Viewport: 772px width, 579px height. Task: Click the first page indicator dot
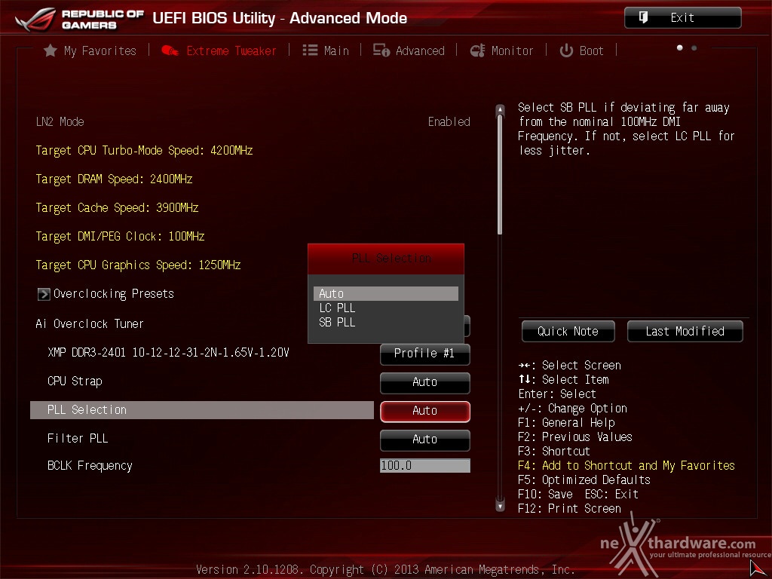point(680,47)
